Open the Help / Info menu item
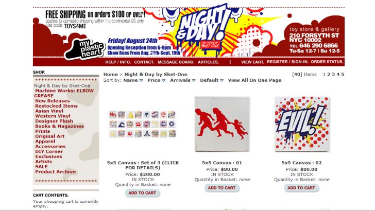This screenshot has width=375, height=211. (x=118, y=62)
